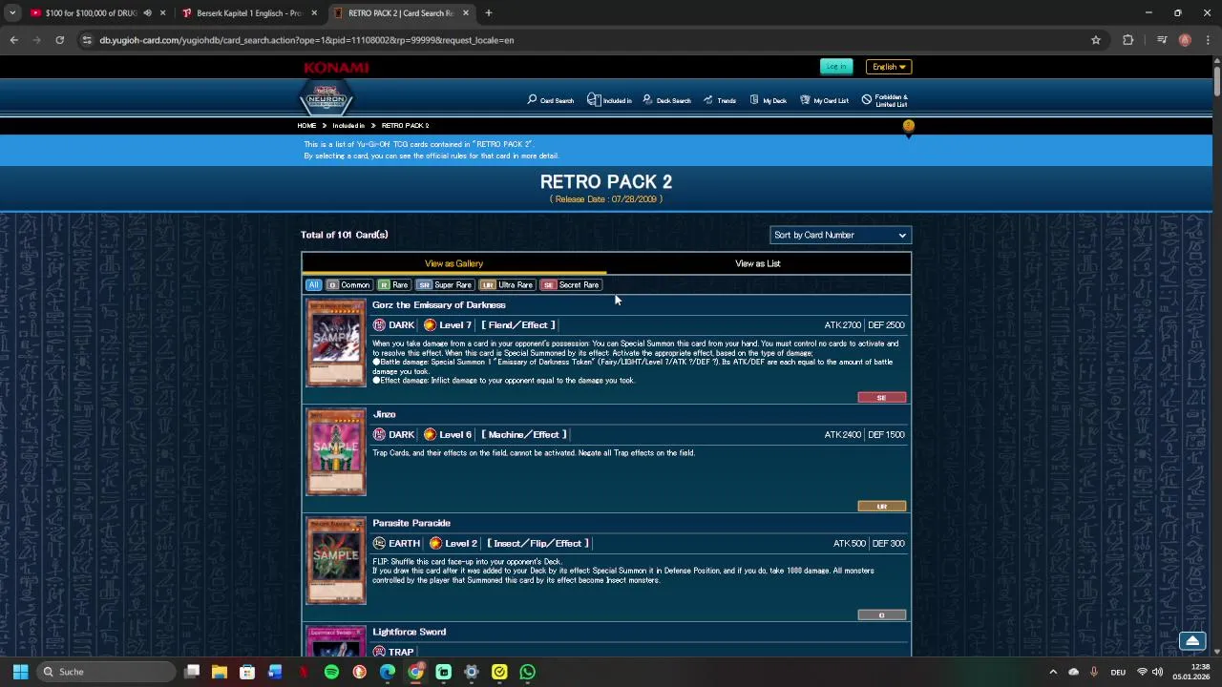Show all rarities with the All filter
Viewport: 1222px width, 687px height.
coord(313,285)
